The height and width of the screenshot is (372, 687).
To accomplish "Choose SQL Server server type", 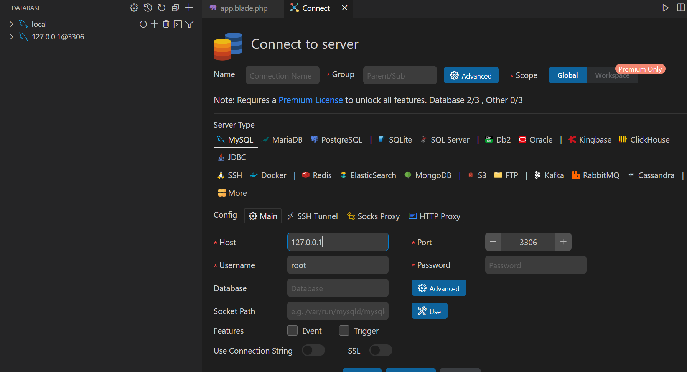I will (x=445, y=140).
